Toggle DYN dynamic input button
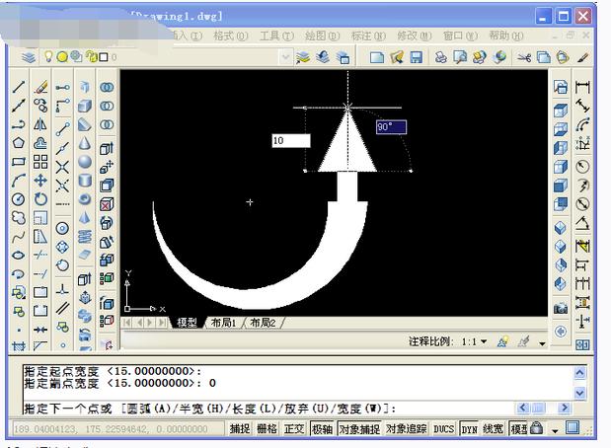Image resolution: width=611 pixels, height=448 pixels. (469, 429)
